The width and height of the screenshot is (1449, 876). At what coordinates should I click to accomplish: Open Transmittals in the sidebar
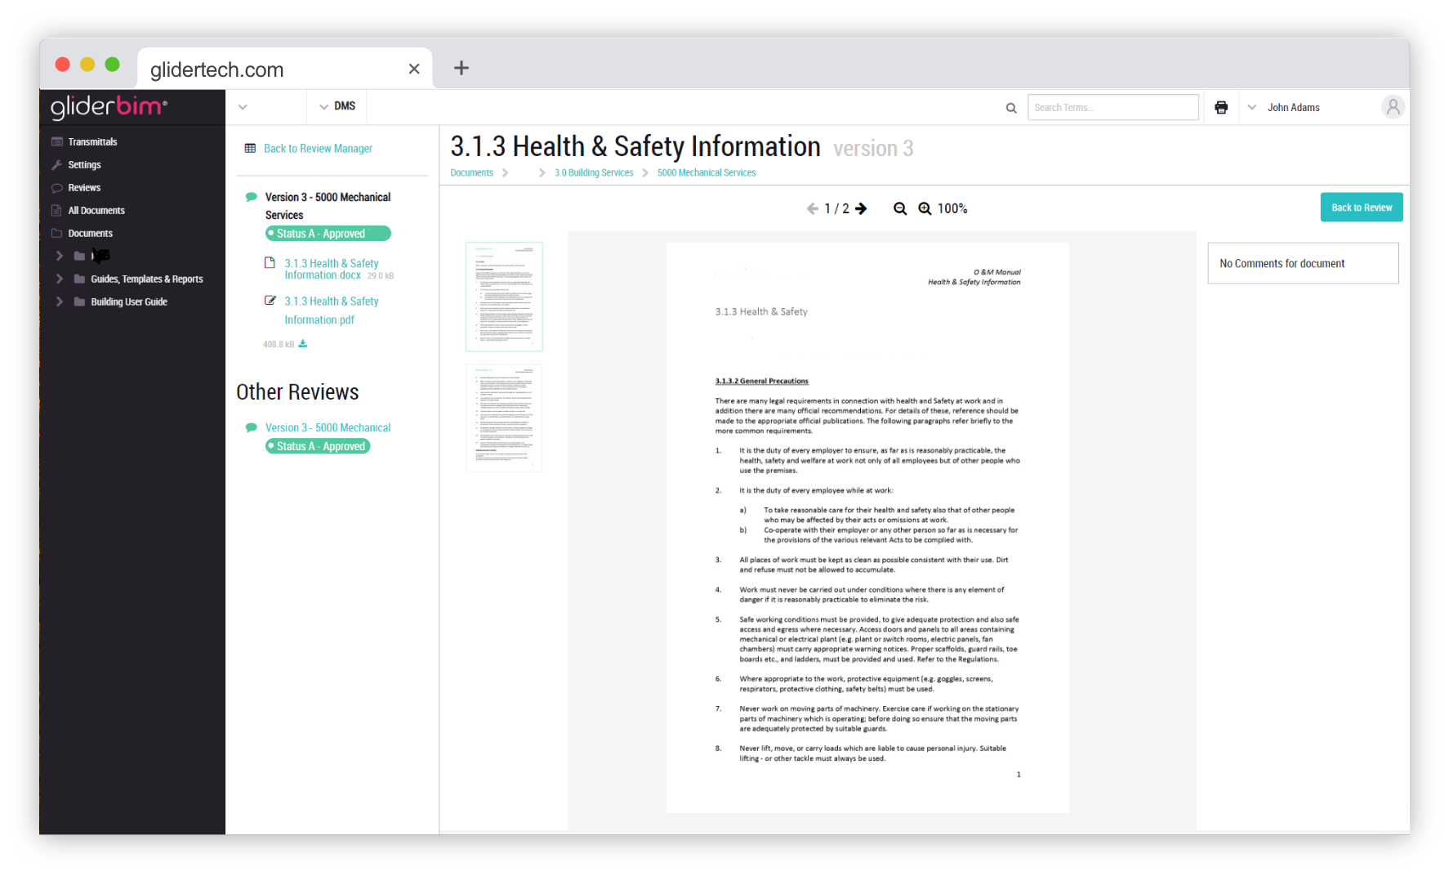[92, 142]
